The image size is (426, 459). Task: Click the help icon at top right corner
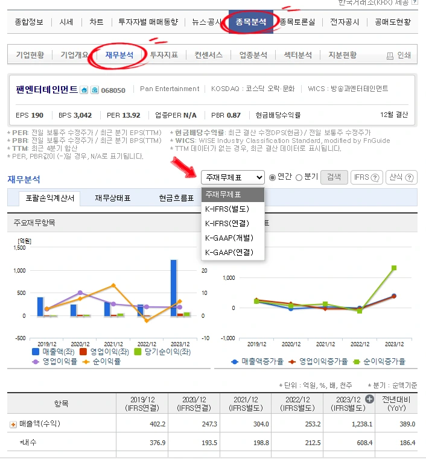(x=415, y=2)
